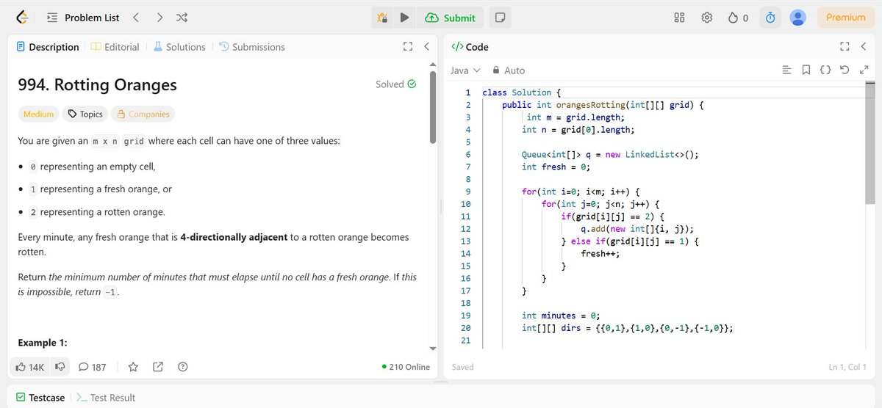Click the problem title 994. Rotting Oranges
The image size is (882, 408).
pyautogui.click(x=97, y=84)
